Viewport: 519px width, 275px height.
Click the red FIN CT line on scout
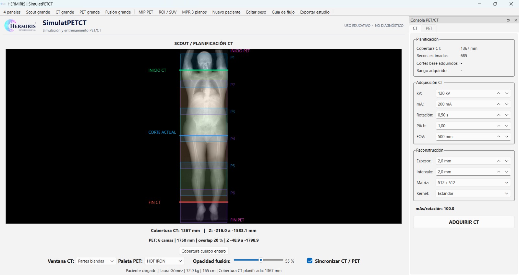pyautogui.click(x=204, y=202)
